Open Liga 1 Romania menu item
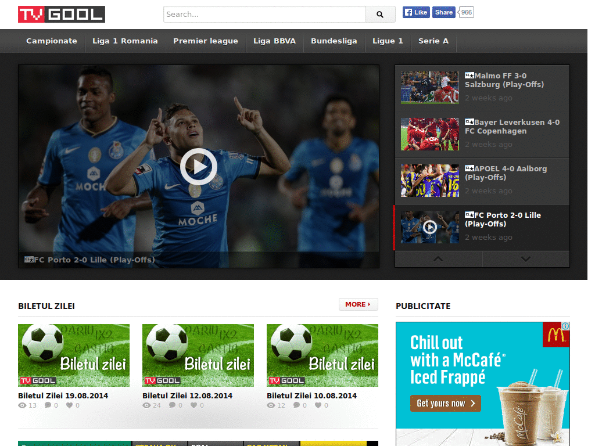 point(126,41)
